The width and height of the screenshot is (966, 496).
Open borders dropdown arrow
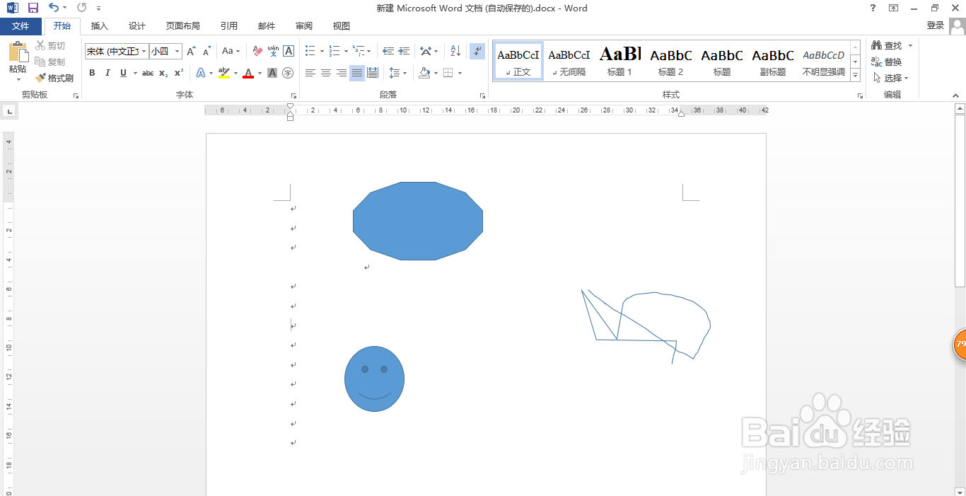[x=460, y=73]
